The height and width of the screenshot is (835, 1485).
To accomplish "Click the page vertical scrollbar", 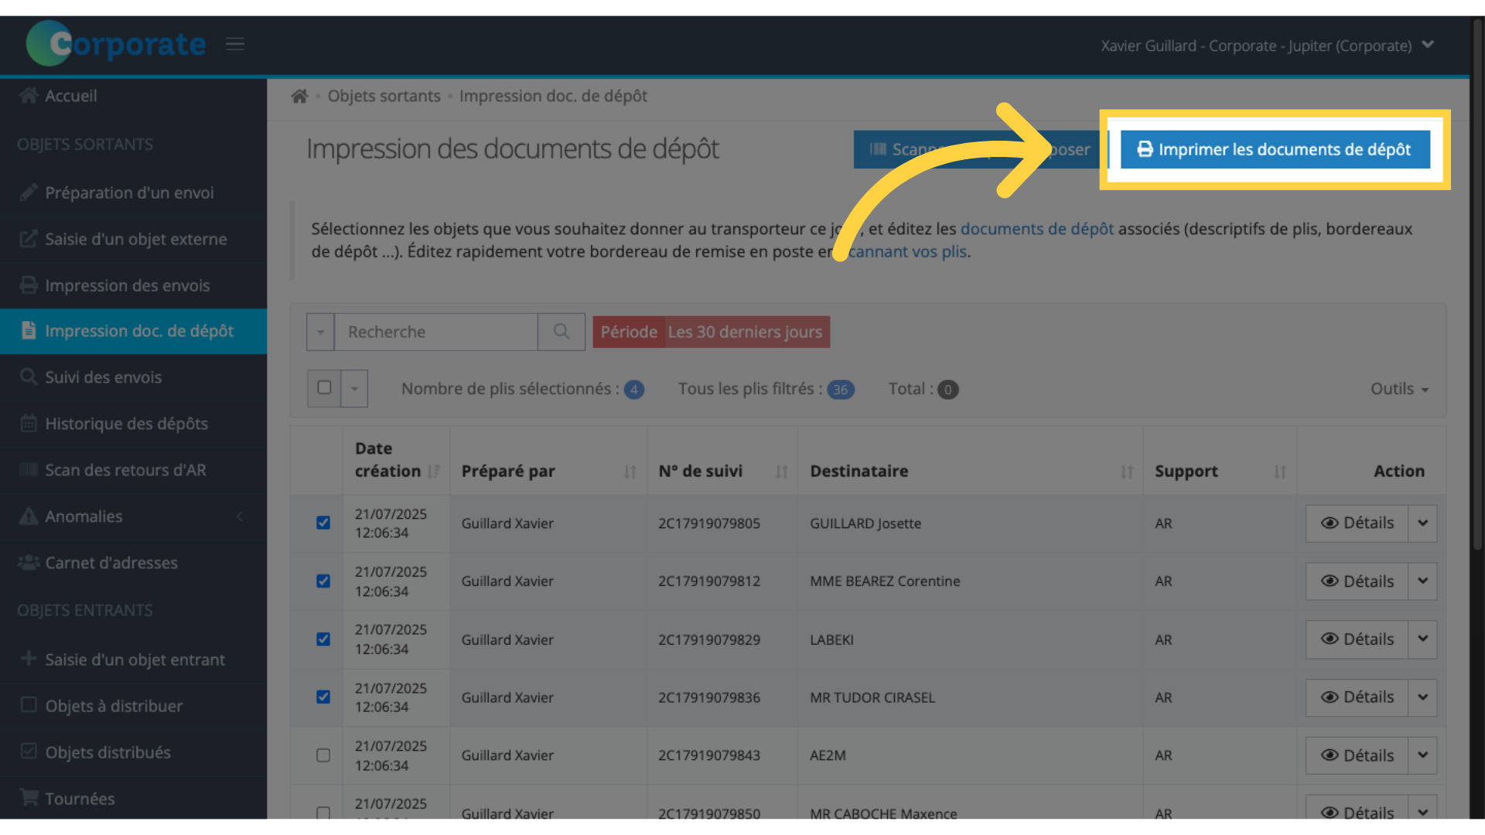I will tap(1477, 286).
